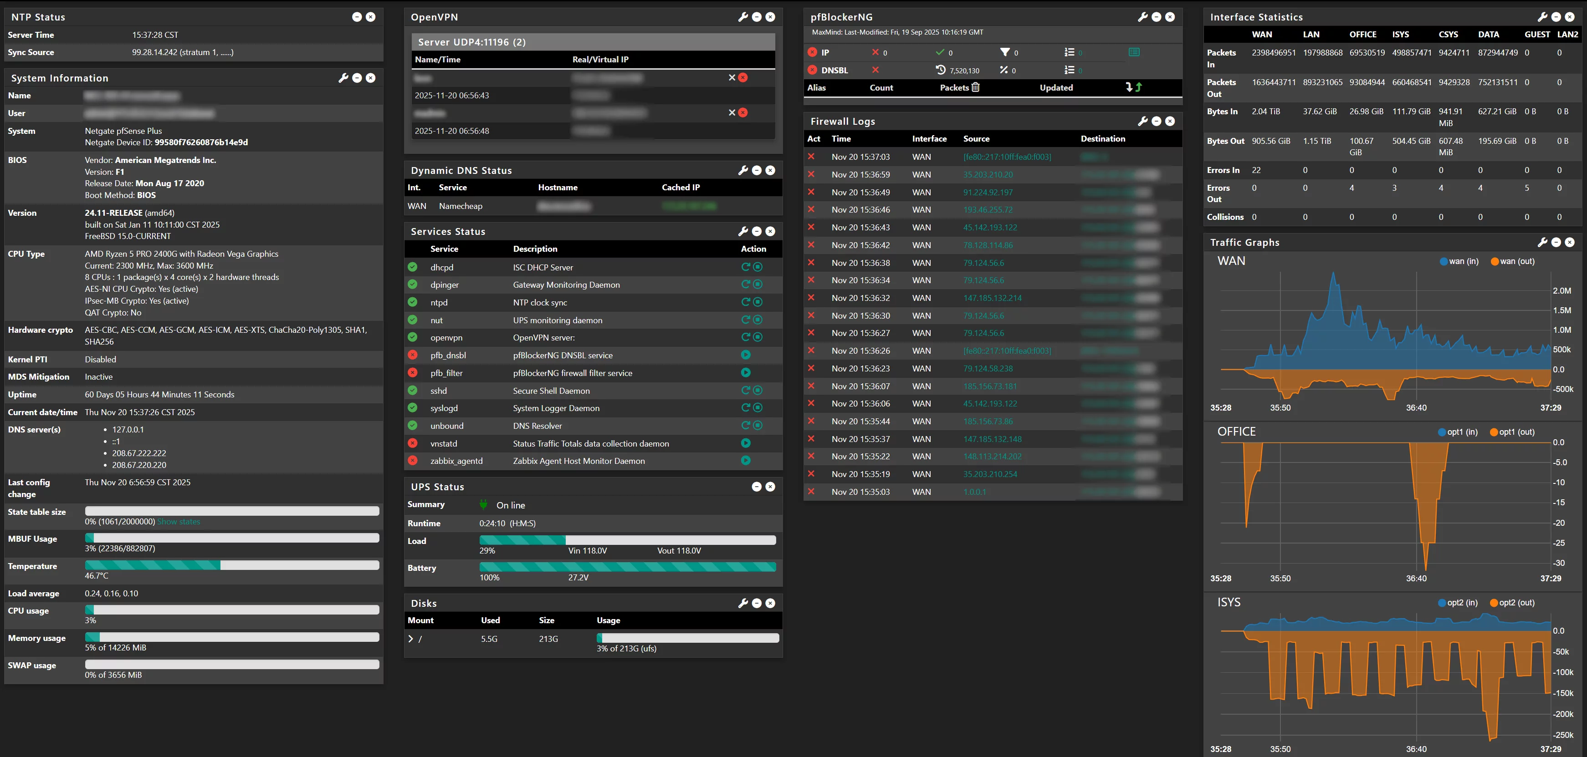Start the zabbix_agentd monitoring service
1587x757 pixels.
(x=746, y=460)
